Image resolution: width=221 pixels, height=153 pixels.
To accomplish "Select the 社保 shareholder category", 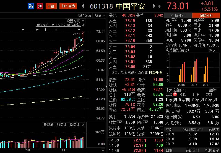I will 196,94.
